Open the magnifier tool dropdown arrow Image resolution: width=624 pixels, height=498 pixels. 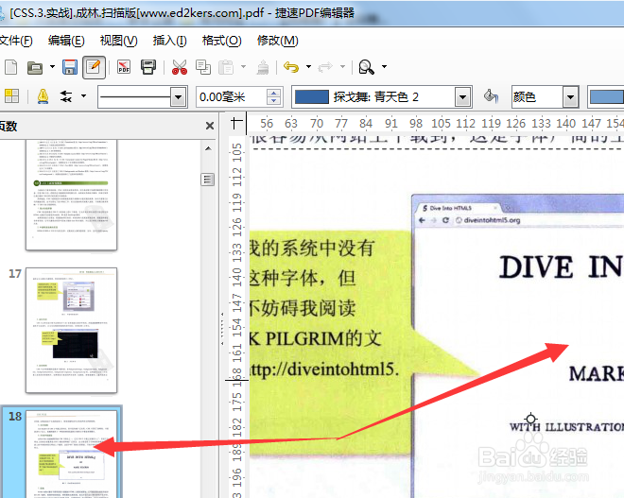coord(384,67)
